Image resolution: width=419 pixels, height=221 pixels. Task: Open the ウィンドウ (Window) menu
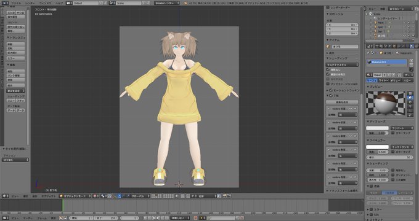click(45, 3)
